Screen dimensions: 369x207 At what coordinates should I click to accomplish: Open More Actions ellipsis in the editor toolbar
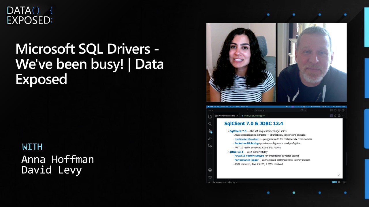pyautogui.click(x=343, y=116)
